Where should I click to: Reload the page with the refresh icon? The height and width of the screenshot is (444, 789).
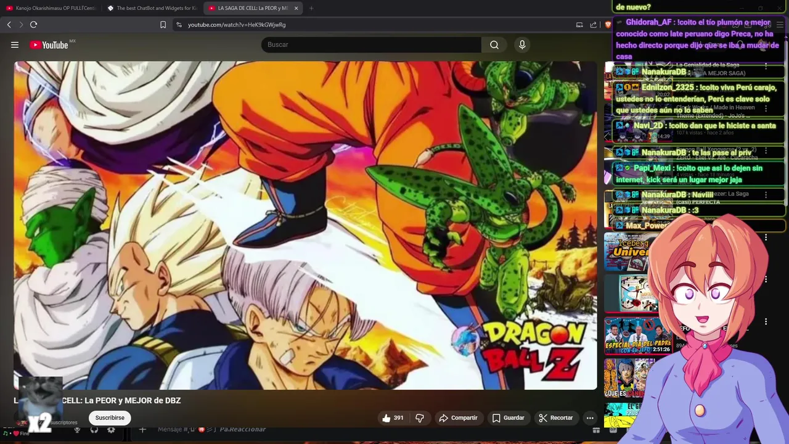(x=33, y=25)
